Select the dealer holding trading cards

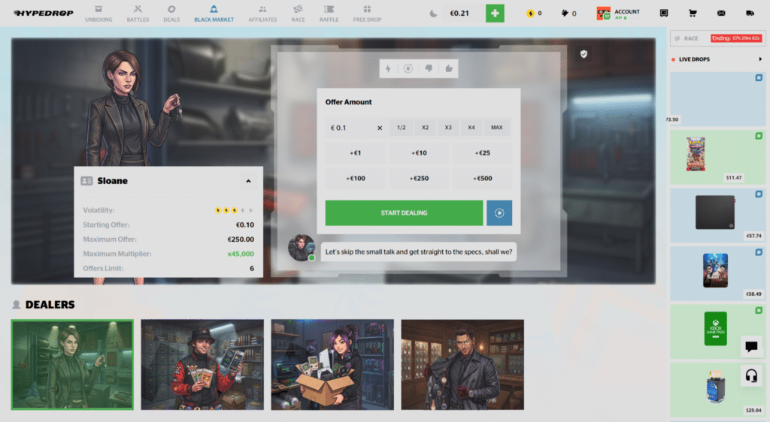(x=202, y=365)
